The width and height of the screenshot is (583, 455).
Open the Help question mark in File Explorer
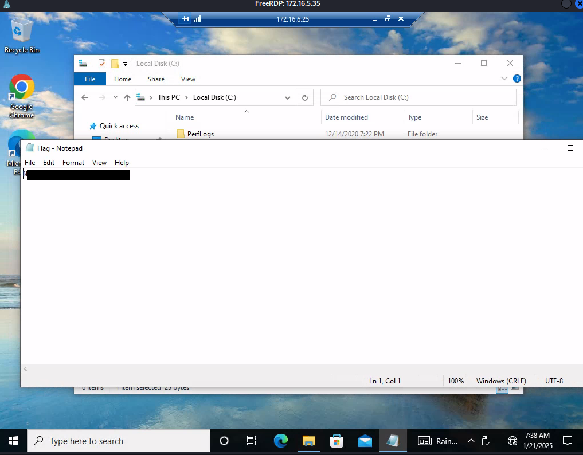click(517, 79)
